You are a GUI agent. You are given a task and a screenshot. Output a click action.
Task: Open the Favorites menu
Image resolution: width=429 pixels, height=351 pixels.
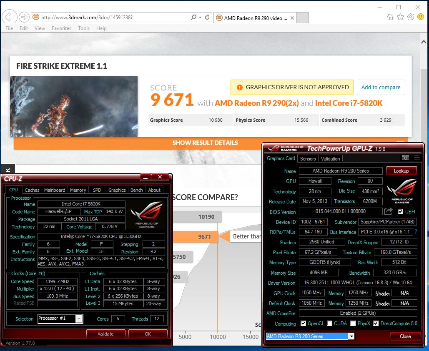point(61,28)
